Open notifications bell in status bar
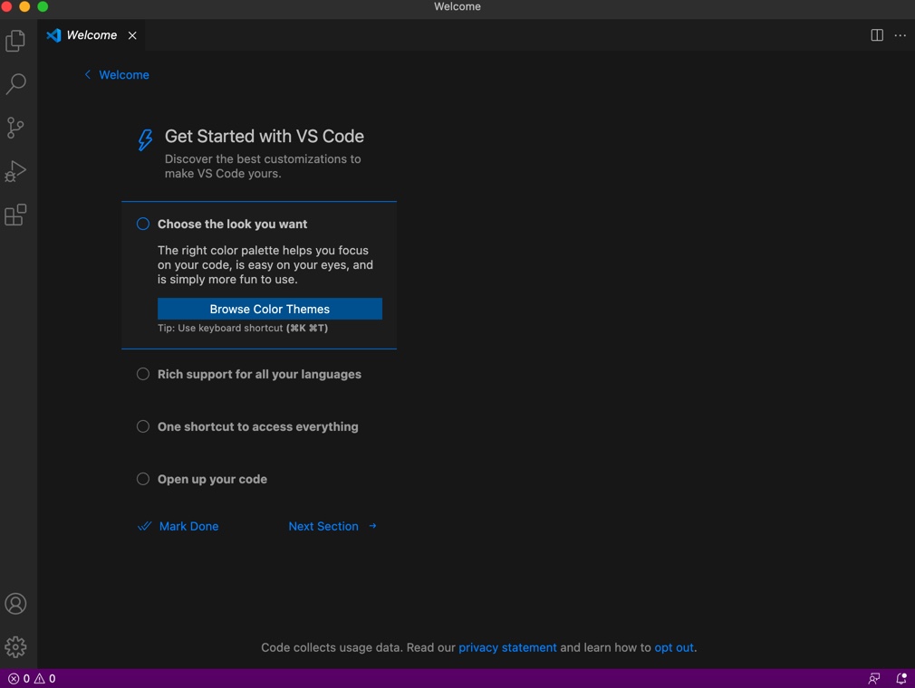 (x=901, y=678)
